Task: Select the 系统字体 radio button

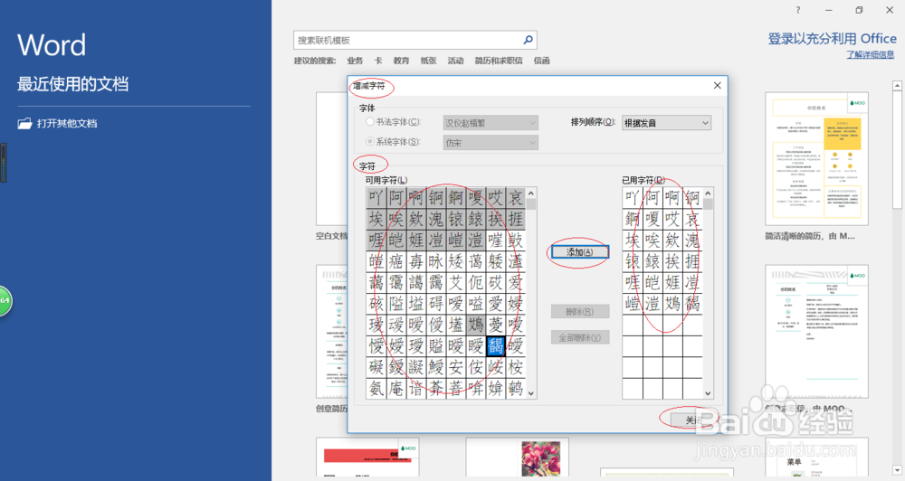Action: pos(370,141)
